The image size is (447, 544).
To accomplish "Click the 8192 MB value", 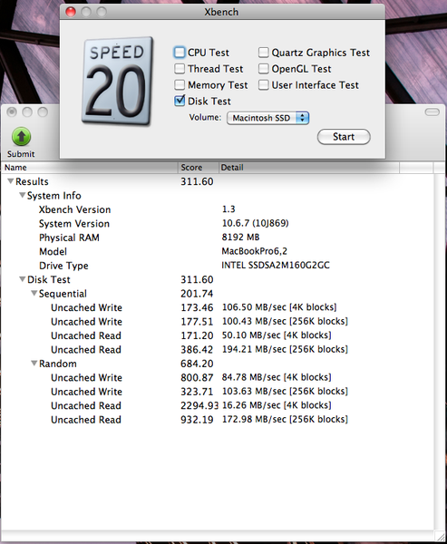I will [240, 238].
